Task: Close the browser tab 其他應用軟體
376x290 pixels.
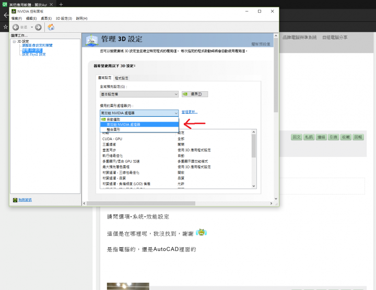Action: pos(51,5)
